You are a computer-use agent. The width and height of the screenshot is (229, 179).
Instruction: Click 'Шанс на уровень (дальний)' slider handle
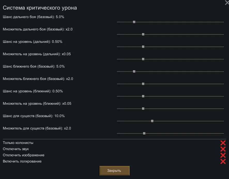pyautogui.click(x=143, y=47)
